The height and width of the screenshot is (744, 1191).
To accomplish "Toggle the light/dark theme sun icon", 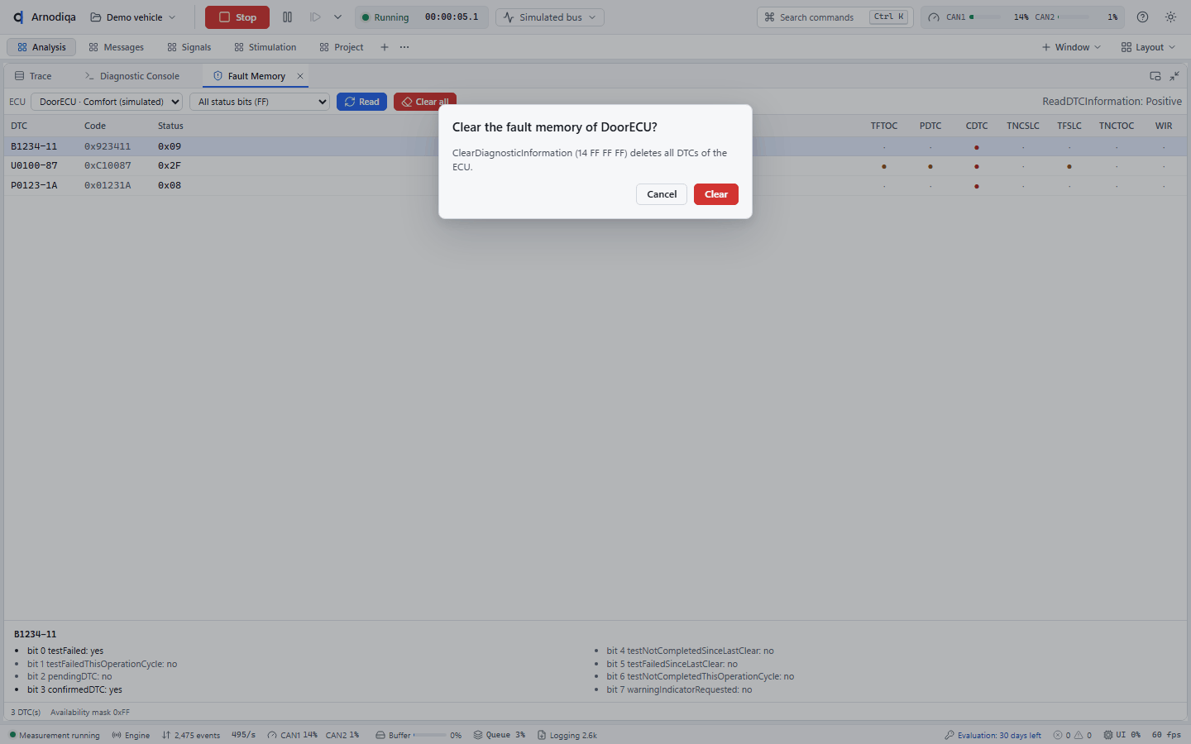I will [1170, 17].
